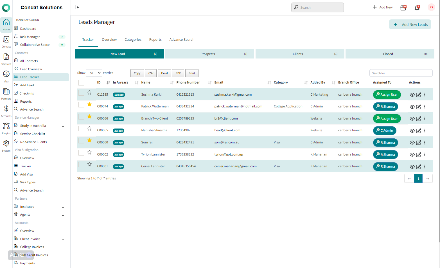440x268 pixels.
Task: Tick the select-all checkbox in header
Action: pos(81,82)
